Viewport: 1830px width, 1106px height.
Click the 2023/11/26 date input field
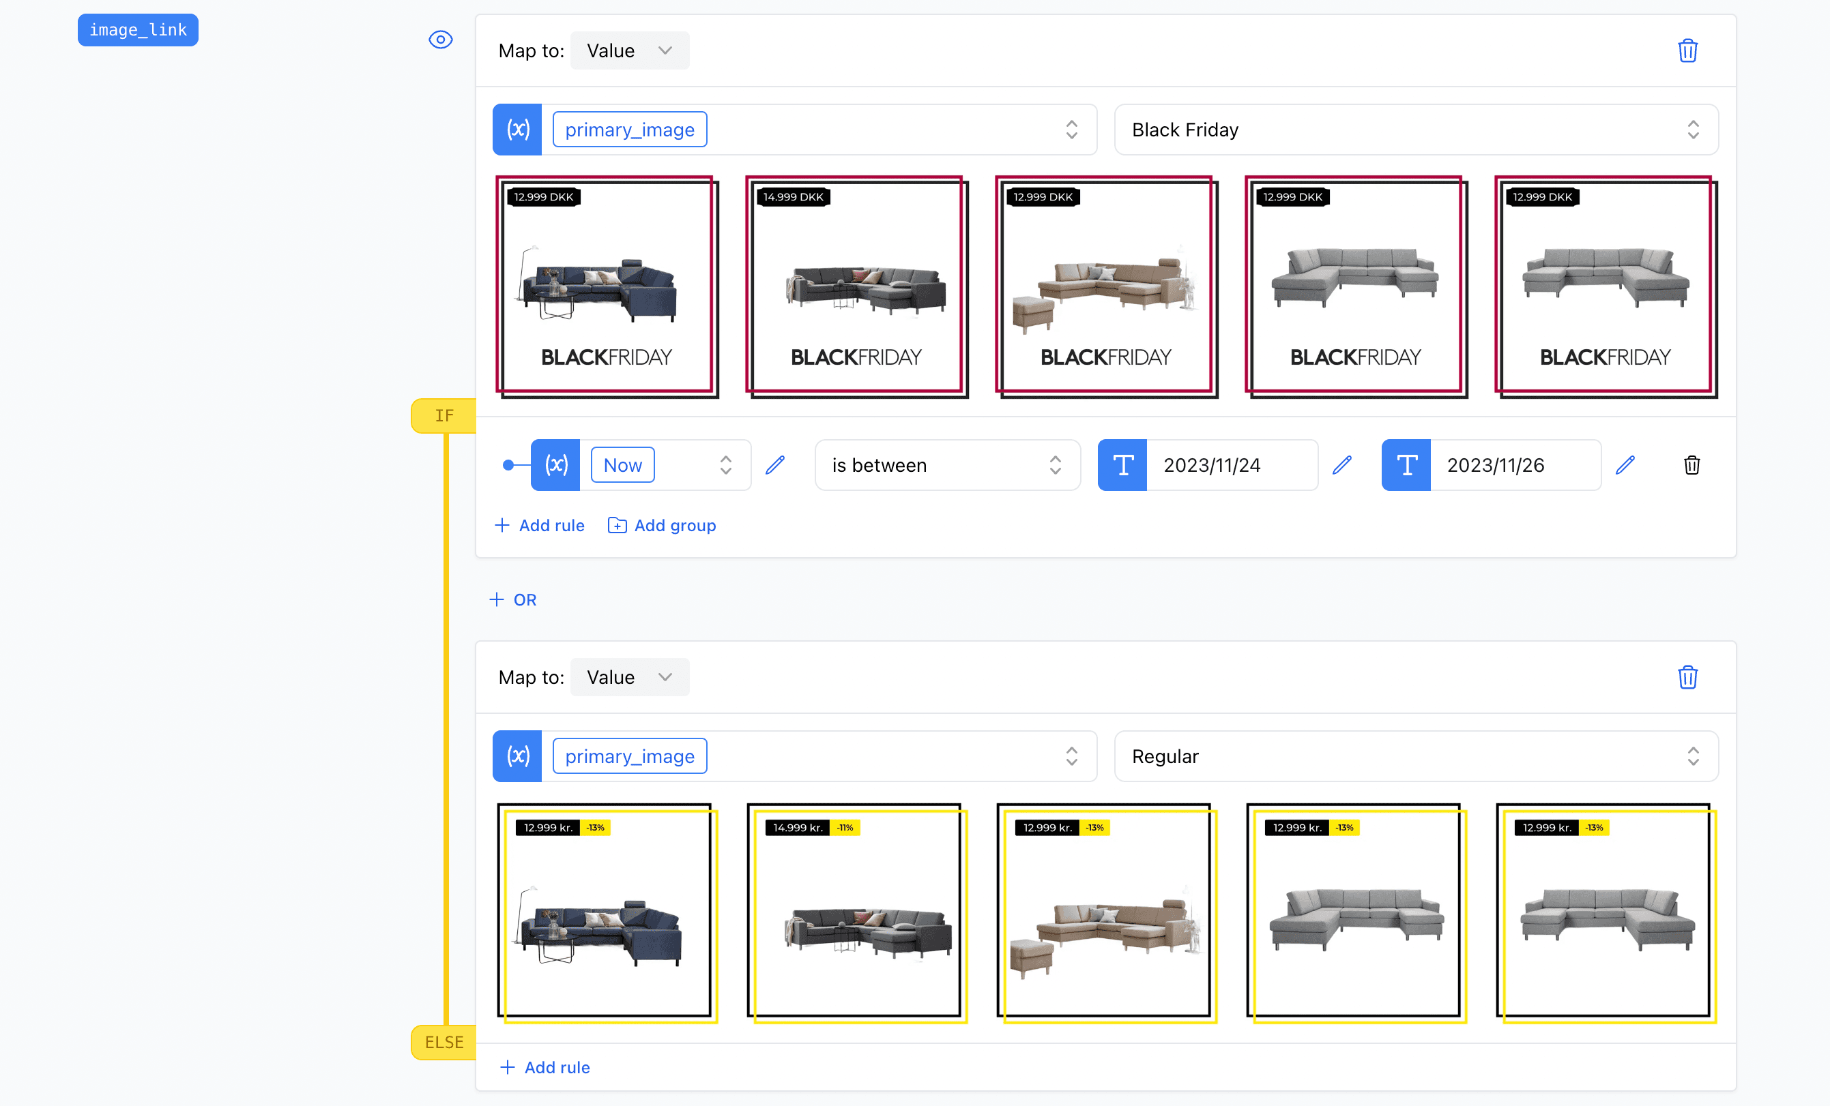1515,466
